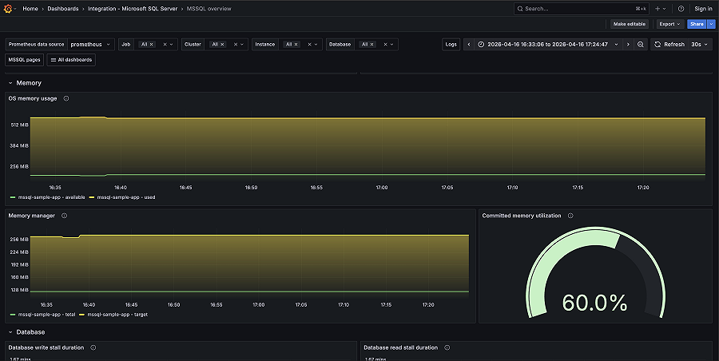Remove All tag from Database filter
Image resolution: width=719 pixels, height=361 pixels.
click(x=371, y=45)
